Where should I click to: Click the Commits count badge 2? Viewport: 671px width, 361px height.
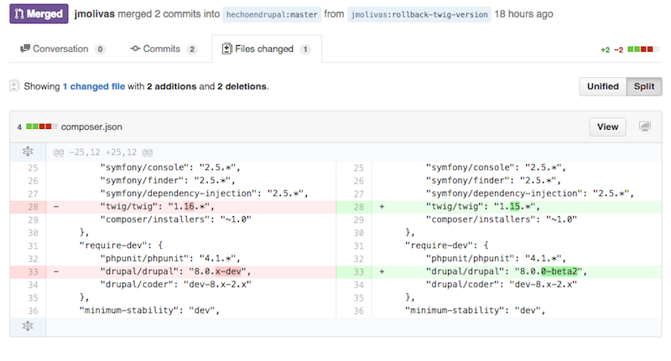point(192,49)
